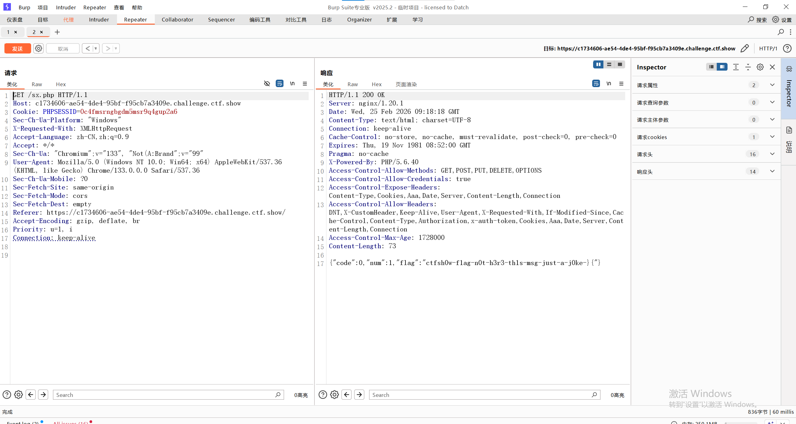Open the Repeater send settings gear icon
796x424 pixels.
pyautogui.click(x=38, y=49)
